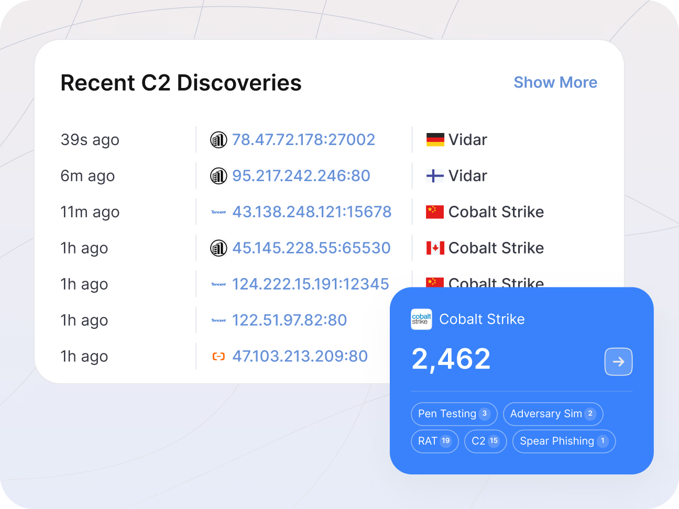679x509 pixels.
Task: Select the Adversary Sim tag
Action: (x=553, y=414)
